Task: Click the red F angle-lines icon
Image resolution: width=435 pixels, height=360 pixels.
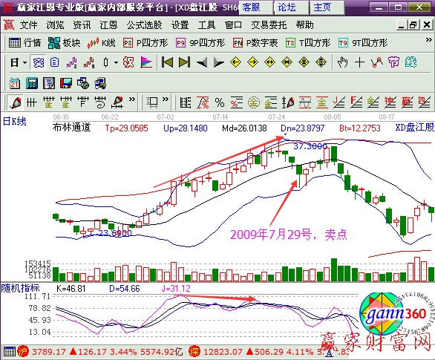Action: 356,102
